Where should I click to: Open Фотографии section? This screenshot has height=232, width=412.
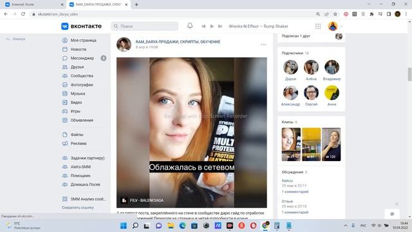click(x=82, y=84)
